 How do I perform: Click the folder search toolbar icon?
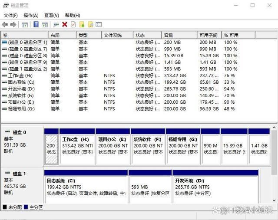point(90,24)
